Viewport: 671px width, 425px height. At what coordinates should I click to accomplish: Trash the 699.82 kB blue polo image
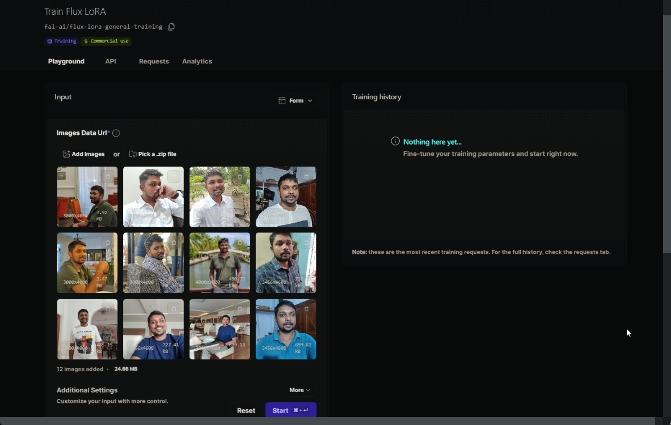[306, 309]
